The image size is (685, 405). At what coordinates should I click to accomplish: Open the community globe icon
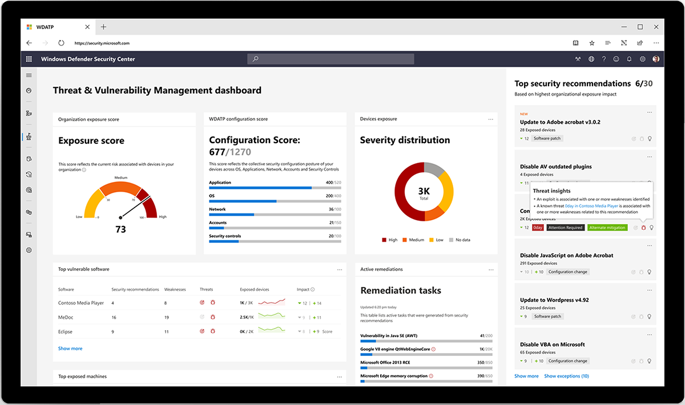591,59
